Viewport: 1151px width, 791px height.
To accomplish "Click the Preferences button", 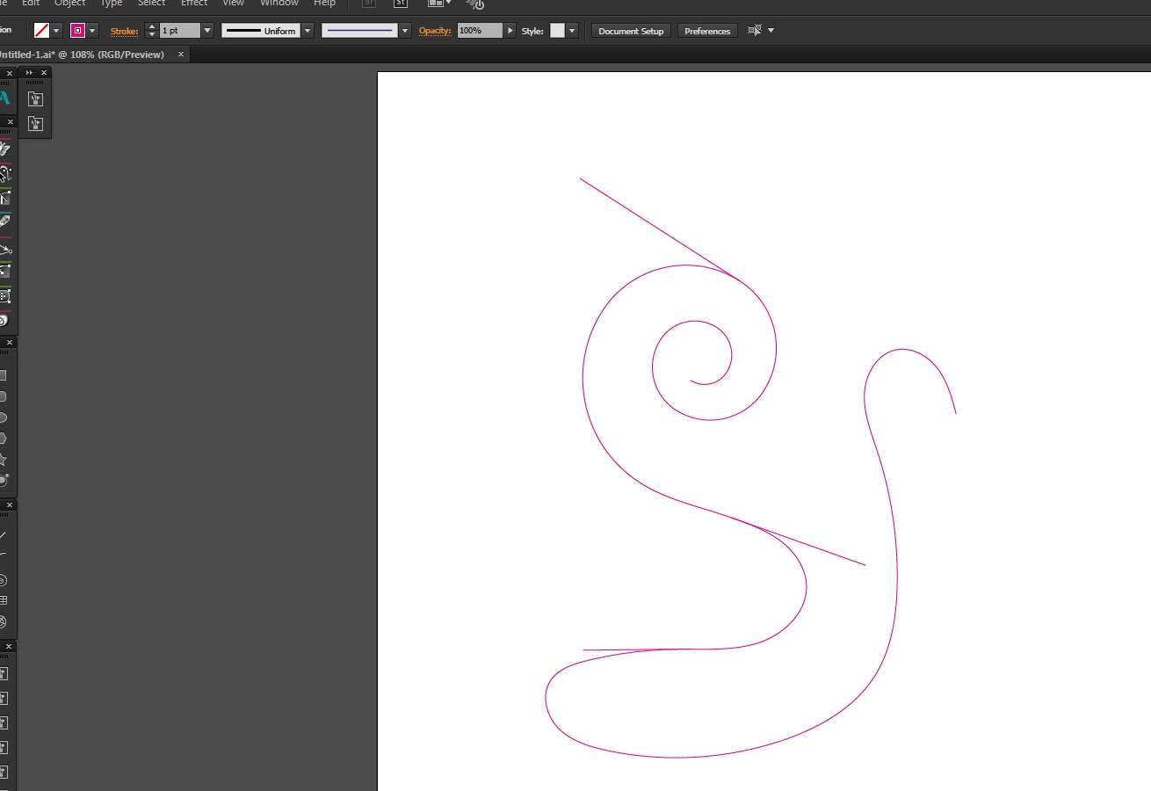I will (707, 31).
